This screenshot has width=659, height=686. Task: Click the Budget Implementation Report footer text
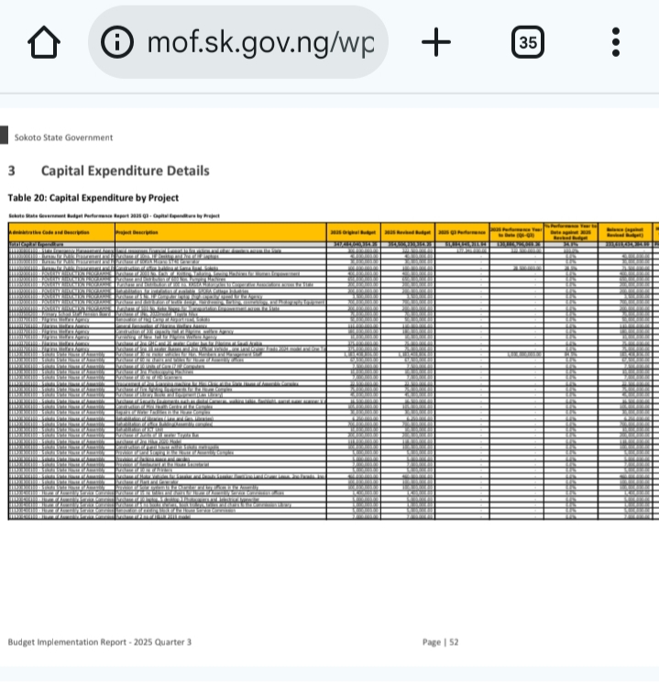tap(100, 643)
